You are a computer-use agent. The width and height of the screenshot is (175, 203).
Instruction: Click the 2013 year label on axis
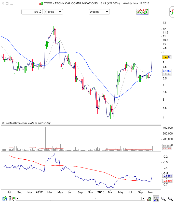click(x=101, y=192)
